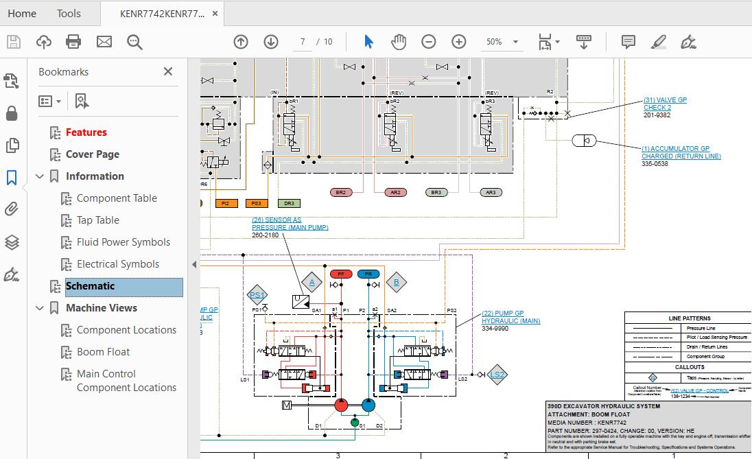
Task: Open the Layers sidebar icon
Action: point(12,242)
